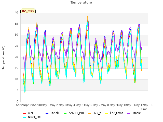Click the Apr 29 date tick label

coord(29,105)
